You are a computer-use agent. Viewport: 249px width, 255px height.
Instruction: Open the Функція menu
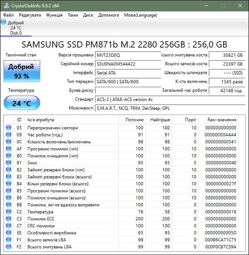coord(54,15)
